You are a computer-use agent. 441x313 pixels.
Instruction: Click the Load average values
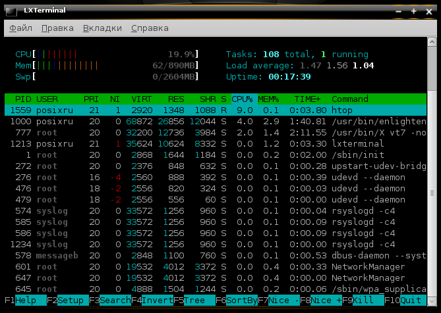tap(337, 66)
